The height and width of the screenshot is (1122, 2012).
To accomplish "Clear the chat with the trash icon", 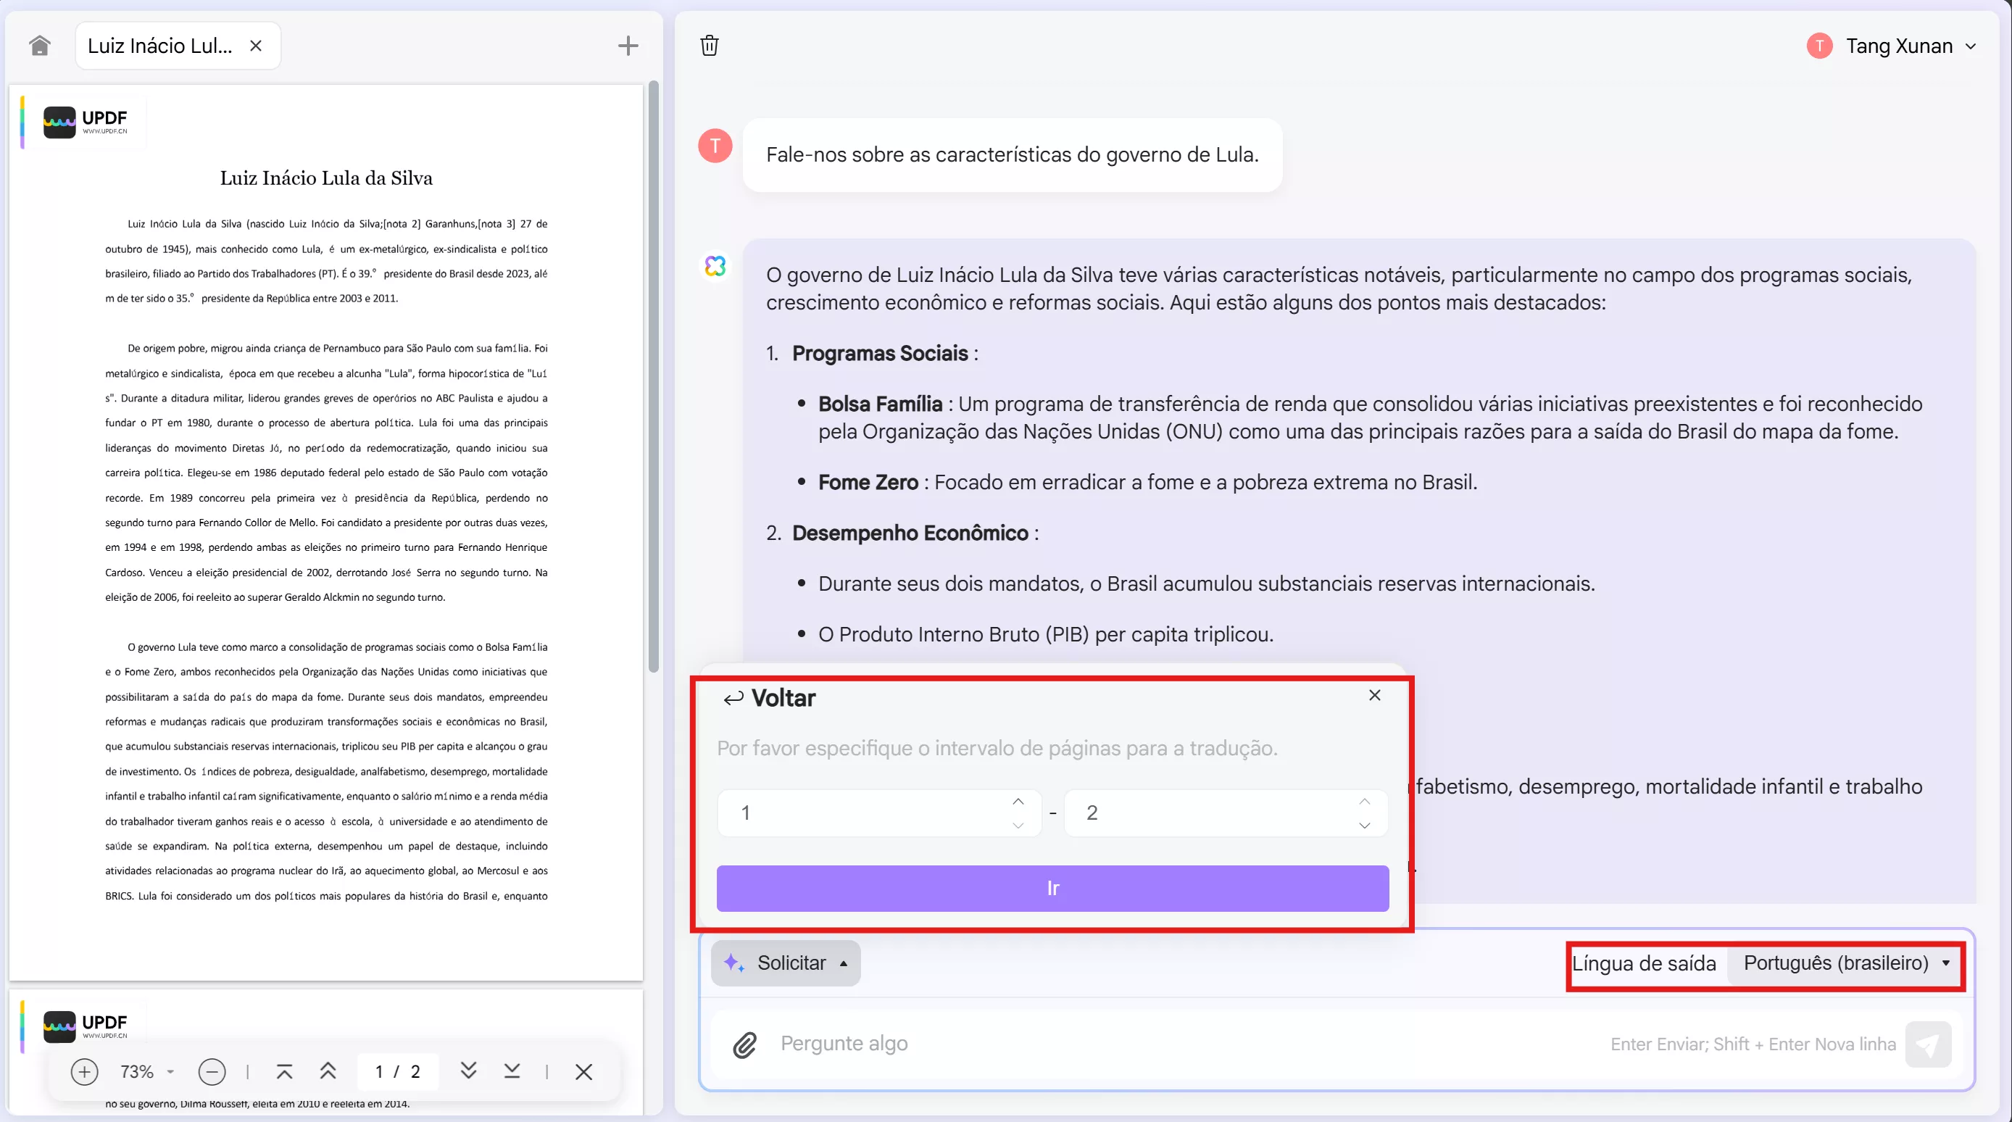I will pos(708,46).
